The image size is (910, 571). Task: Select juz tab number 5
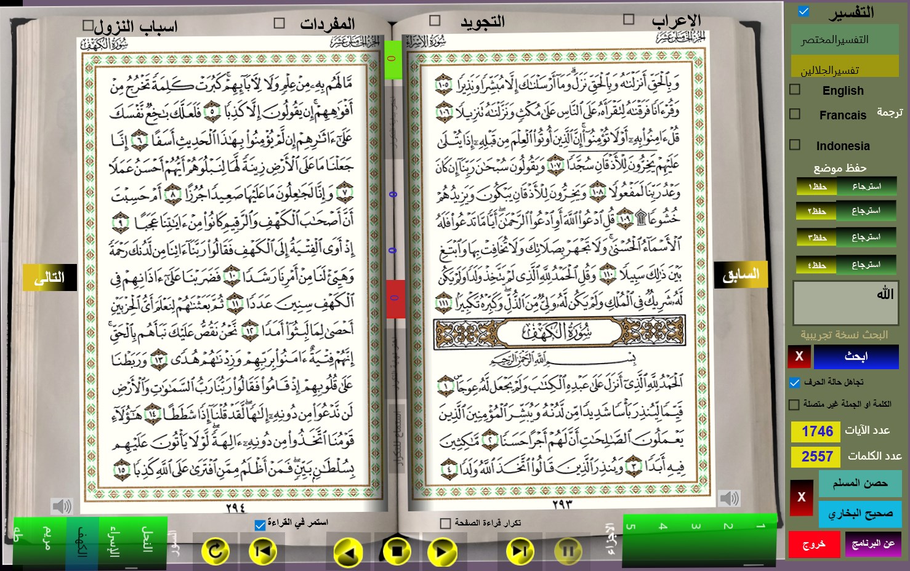point(632,527)
